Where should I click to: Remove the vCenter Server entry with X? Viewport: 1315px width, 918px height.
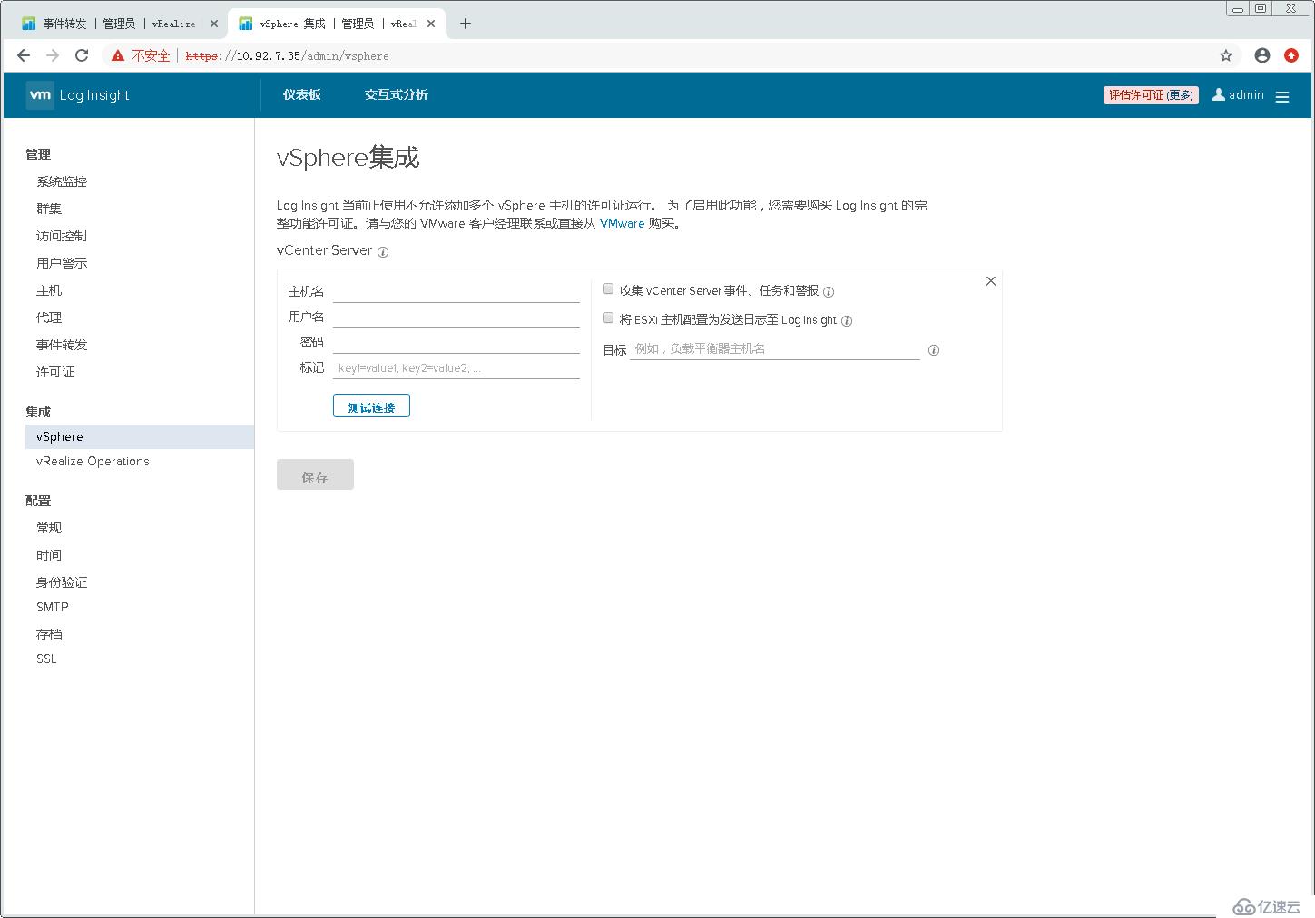(991, 281)
